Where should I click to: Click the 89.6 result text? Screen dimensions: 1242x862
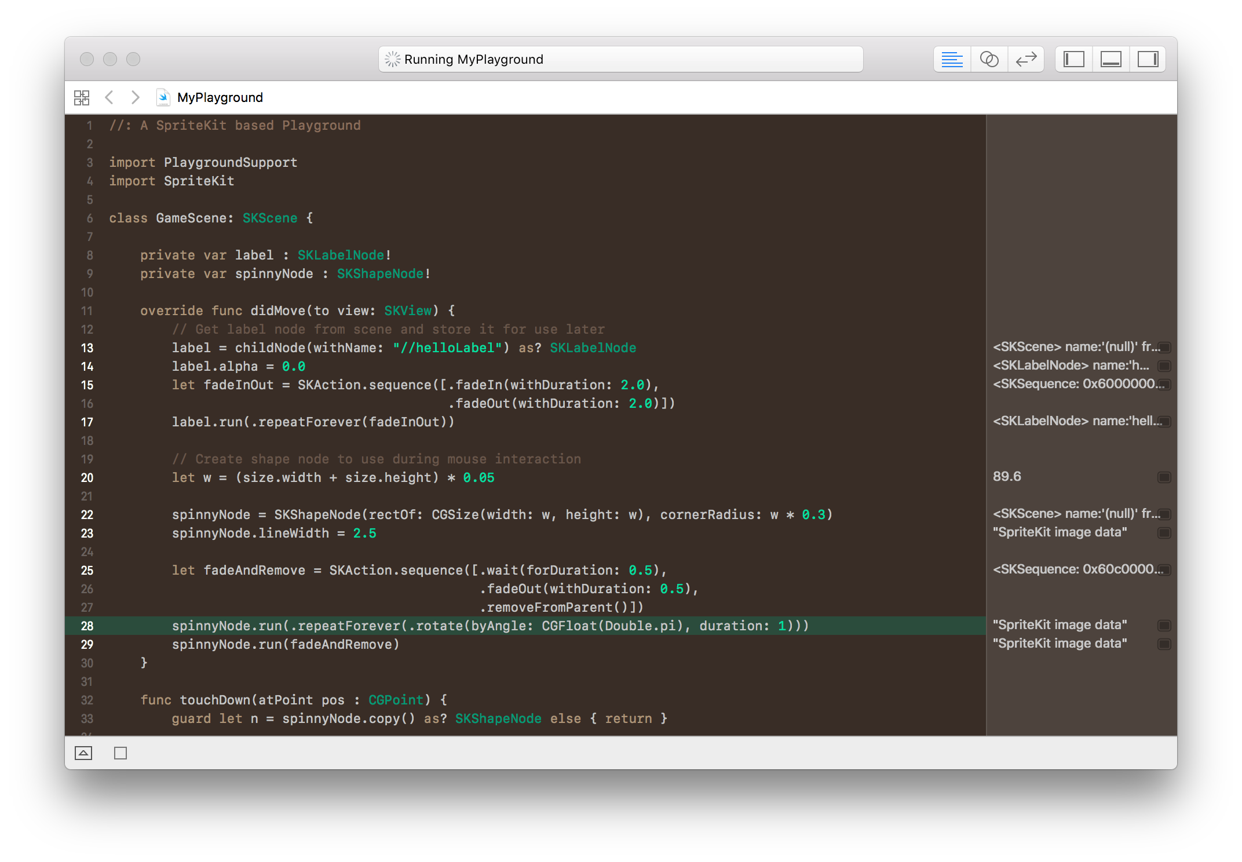(x=1007, y=477)
